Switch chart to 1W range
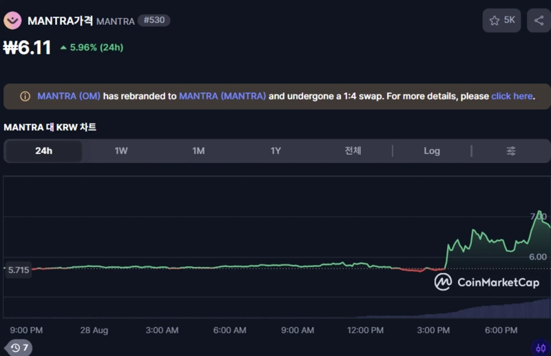The height and width of the screenshot is (356, 551). tap(121, 151)
